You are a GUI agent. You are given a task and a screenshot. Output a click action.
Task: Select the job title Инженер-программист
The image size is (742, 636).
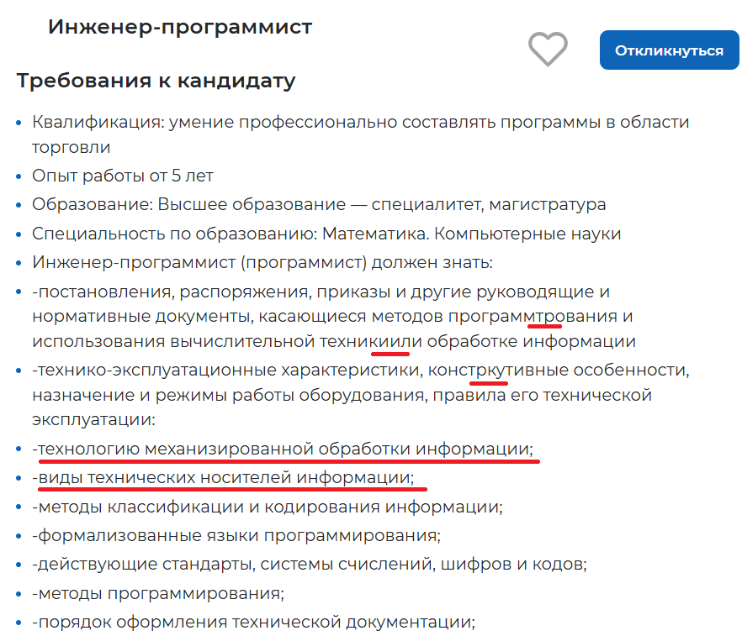[x=180, y=26]
